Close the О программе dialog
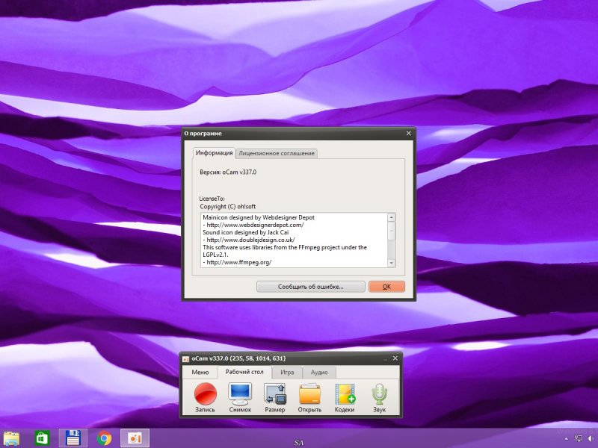The height and width of the screenshot is (448, 598). tap(408, 133)
